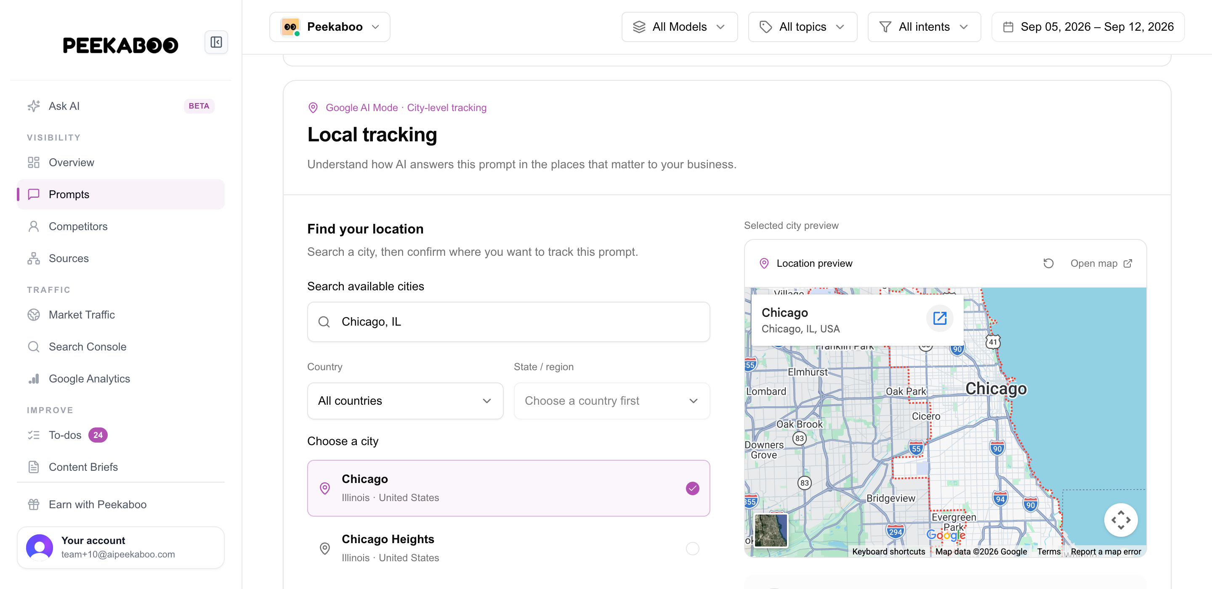The image size is (1212, 589).
Task: Open Ask AI sparkle icon
Action: (x=33, y=106)
